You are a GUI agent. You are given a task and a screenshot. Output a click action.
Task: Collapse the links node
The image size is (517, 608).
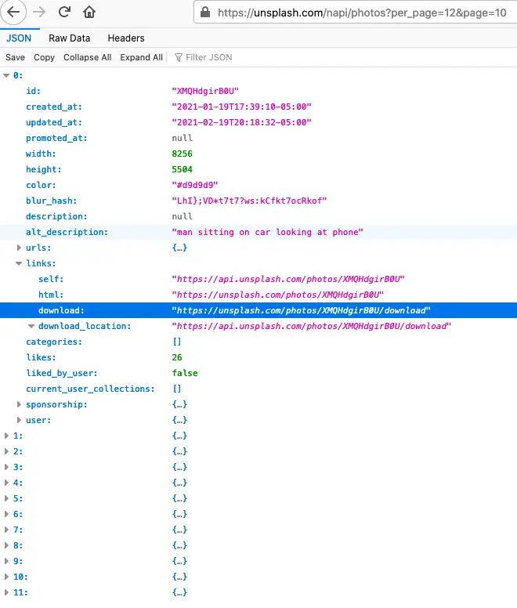pyautogui.click(x=19, y=264)
